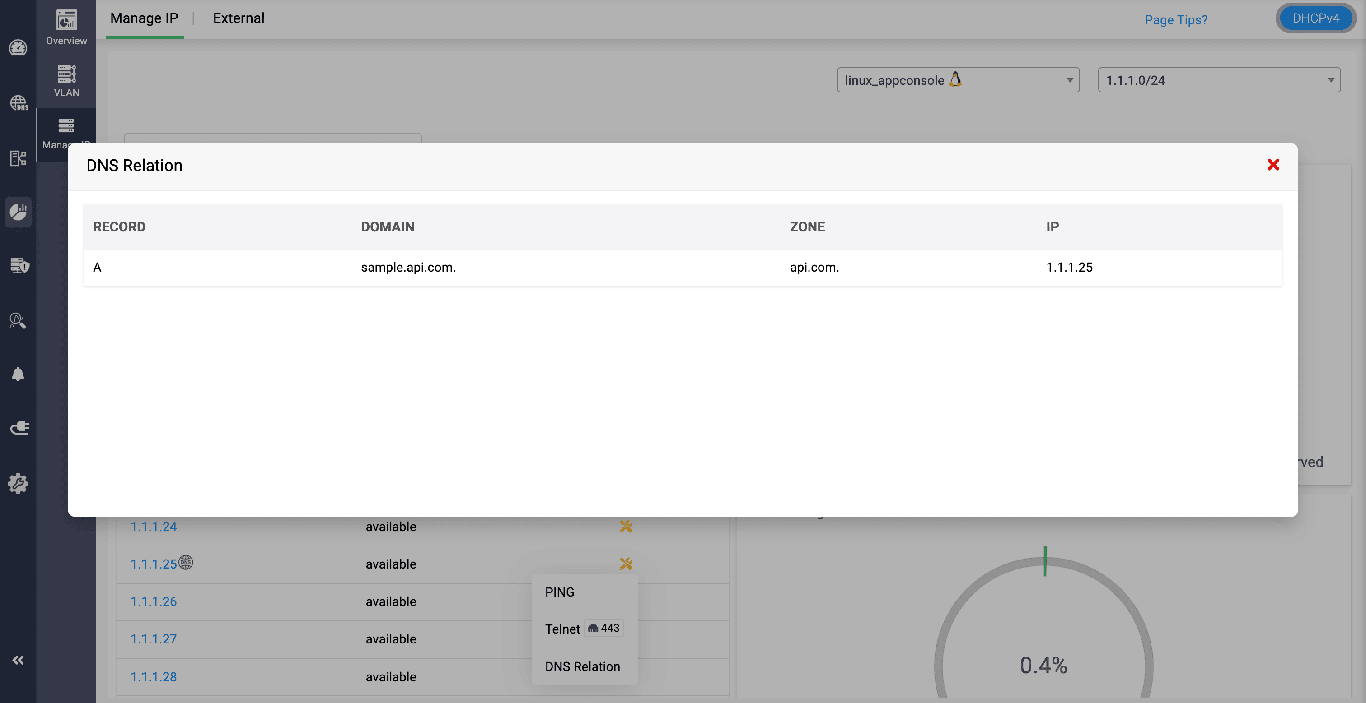
Task: Close the DNS Relation dialog
Action: point(1272,165)
